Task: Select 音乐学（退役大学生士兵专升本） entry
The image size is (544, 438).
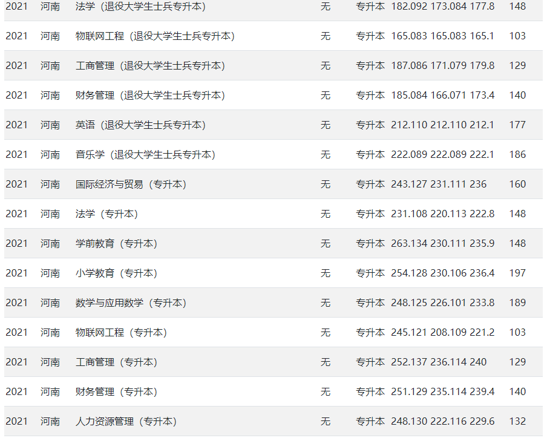Action: pos(145,155)
